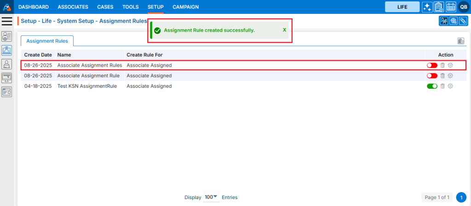Open the LIFE line-of-business selector
Screen dimensions: 471x206
tap(402, 7)
